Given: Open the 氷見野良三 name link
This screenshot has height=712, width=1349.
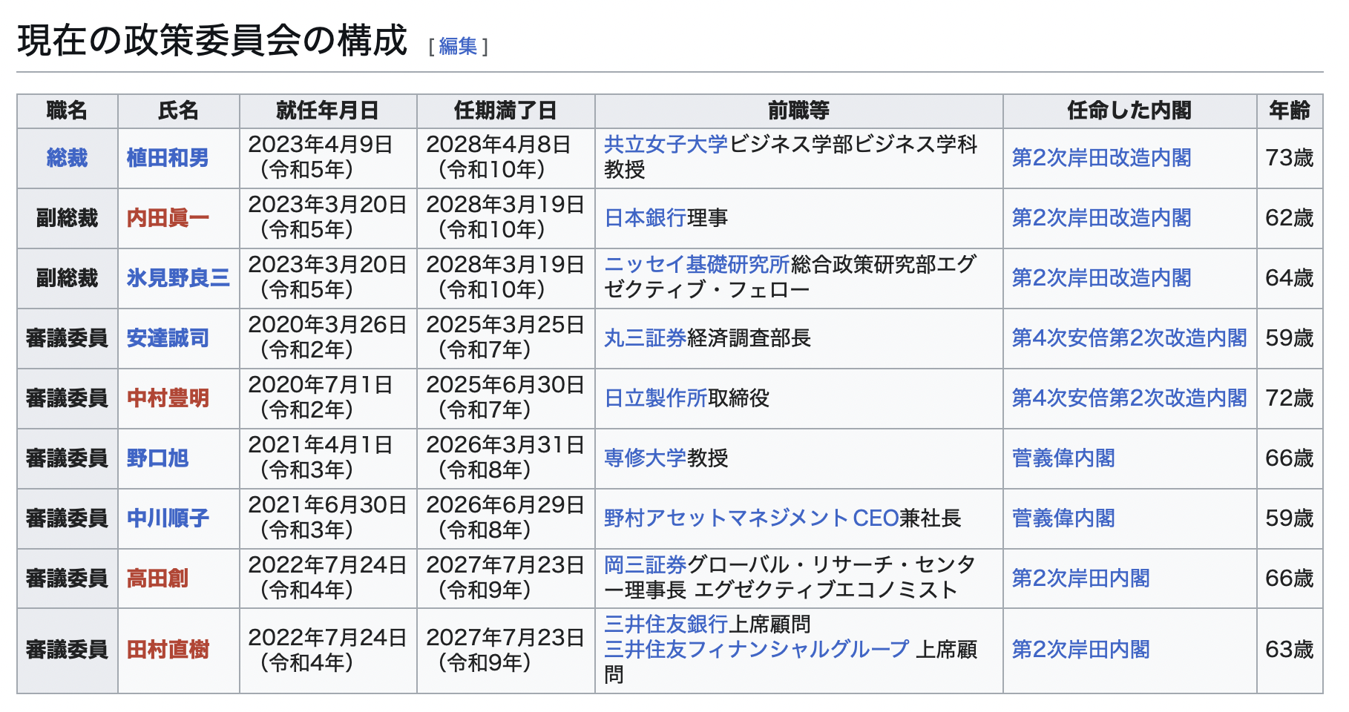Looking at the screenshot, I should tap(178, 278).
